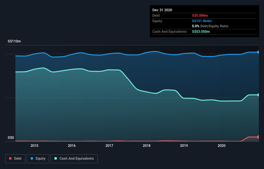Click the 5.0% Debt/Equity Ratio text
This screenshot has height=169, width=264.
click(210, 26)
